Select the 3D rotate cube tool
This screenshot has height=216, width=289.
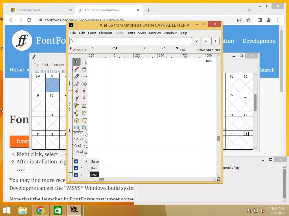(x=77, y=120)
